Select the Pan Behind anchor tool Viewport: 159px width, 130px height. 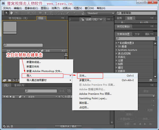pos(34,13)
